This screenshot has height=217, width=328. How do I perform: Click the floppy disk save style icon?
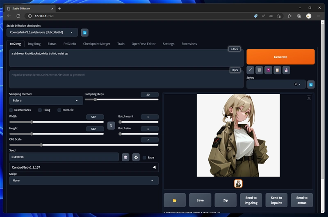pos(286,70)
